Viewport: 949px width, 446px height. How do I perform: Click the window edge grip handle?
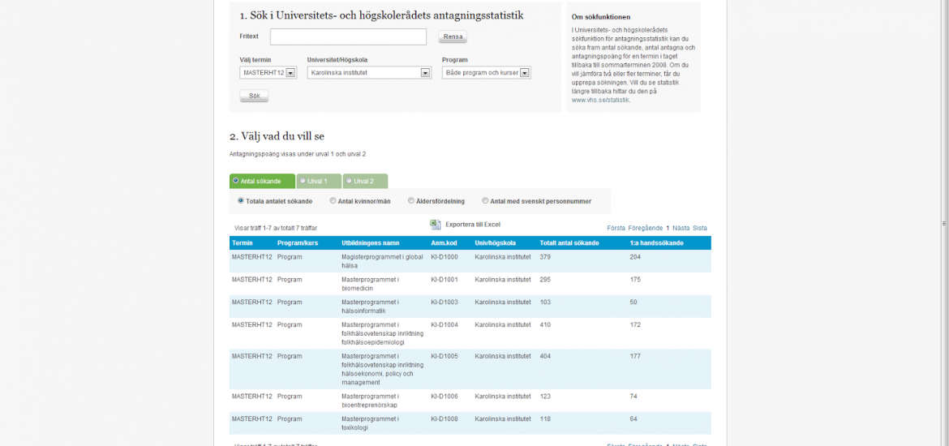[944, 223]
